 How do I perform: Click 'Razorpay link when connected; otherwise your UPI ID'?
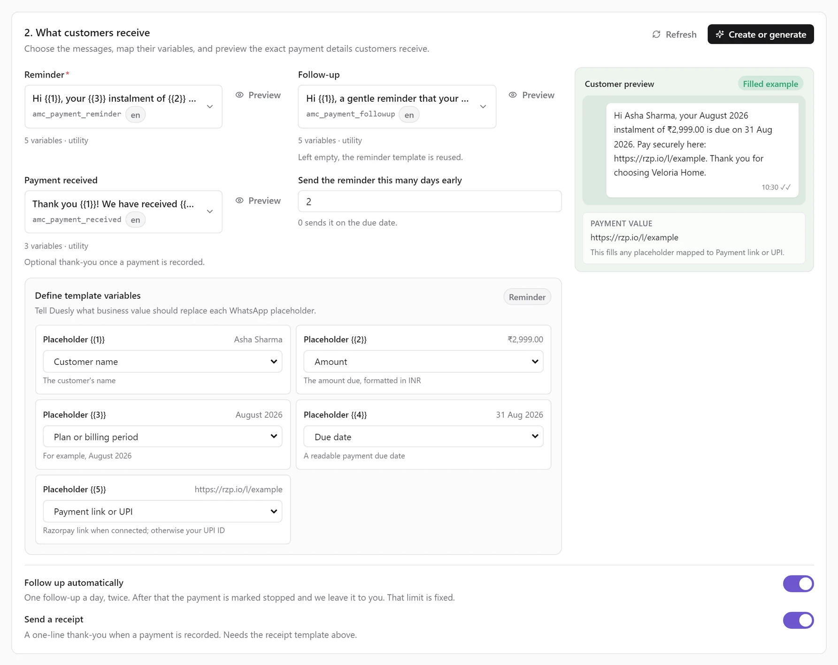pyautogui.click(x=134, y=530)
